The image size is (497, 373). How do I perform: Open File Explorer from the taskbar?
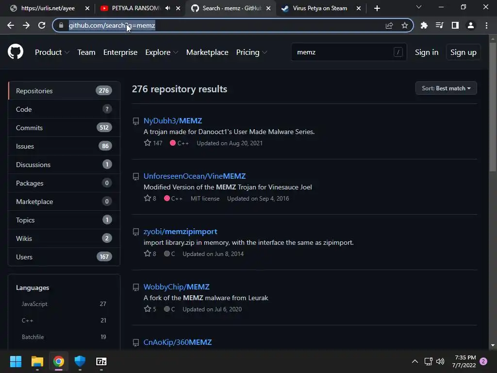37,361
